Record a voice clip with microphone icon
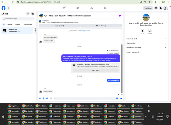Image resolution: width=171 pixels, height=125 pixels. coord(40,98)
